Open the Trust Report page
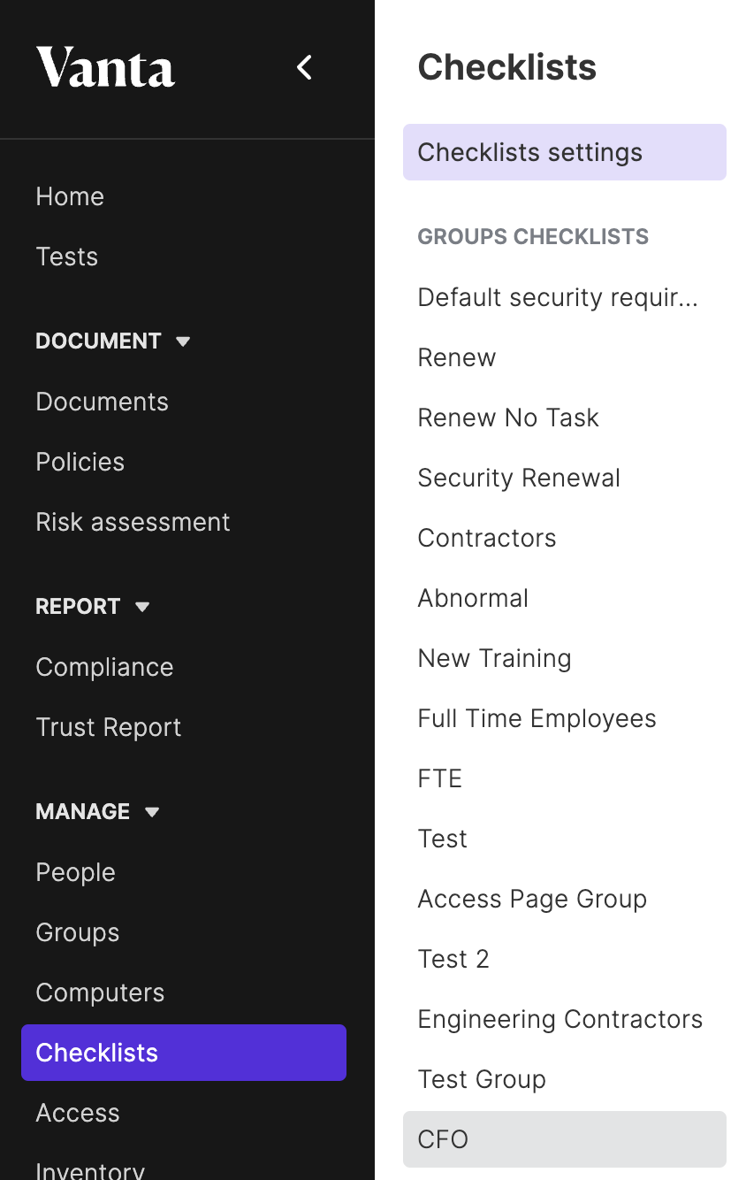This screenshot has height=1180, width=746. (109, 727)
